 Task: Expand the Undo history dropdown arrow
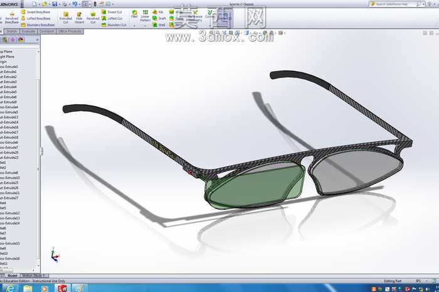pyautogui.click(x=80, y=4)
